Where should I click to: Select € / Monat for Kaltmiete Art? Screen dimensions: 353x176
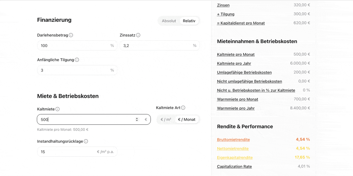187,119
